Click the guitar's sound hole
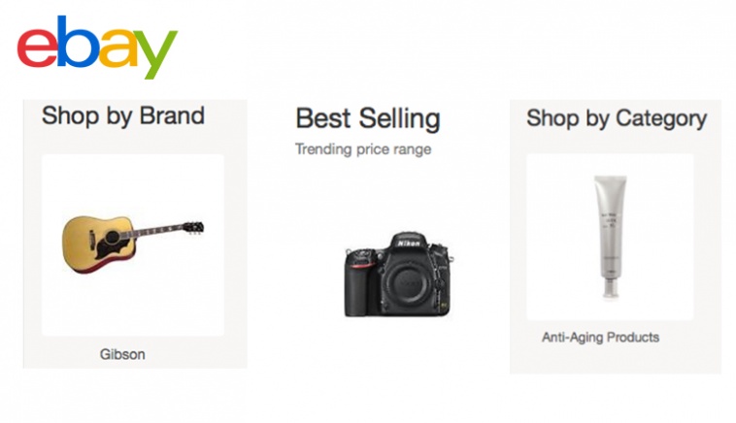The width and height of the screenshot is (736, 423). (x=113, y=238)
